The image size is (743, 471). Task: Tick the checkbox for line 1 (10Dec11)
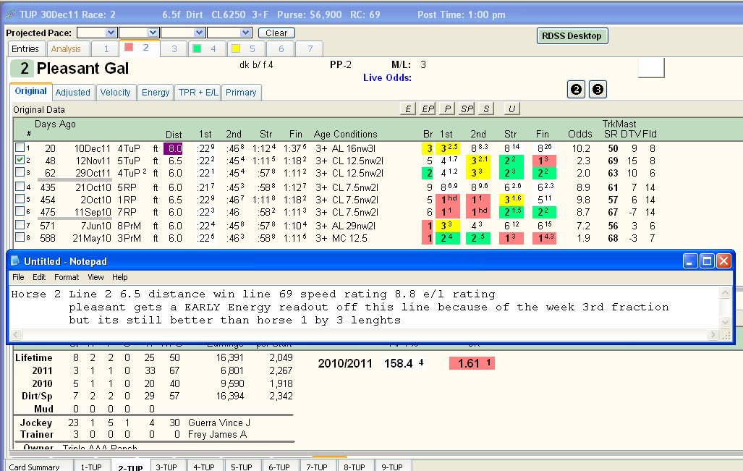pos(20,148)
